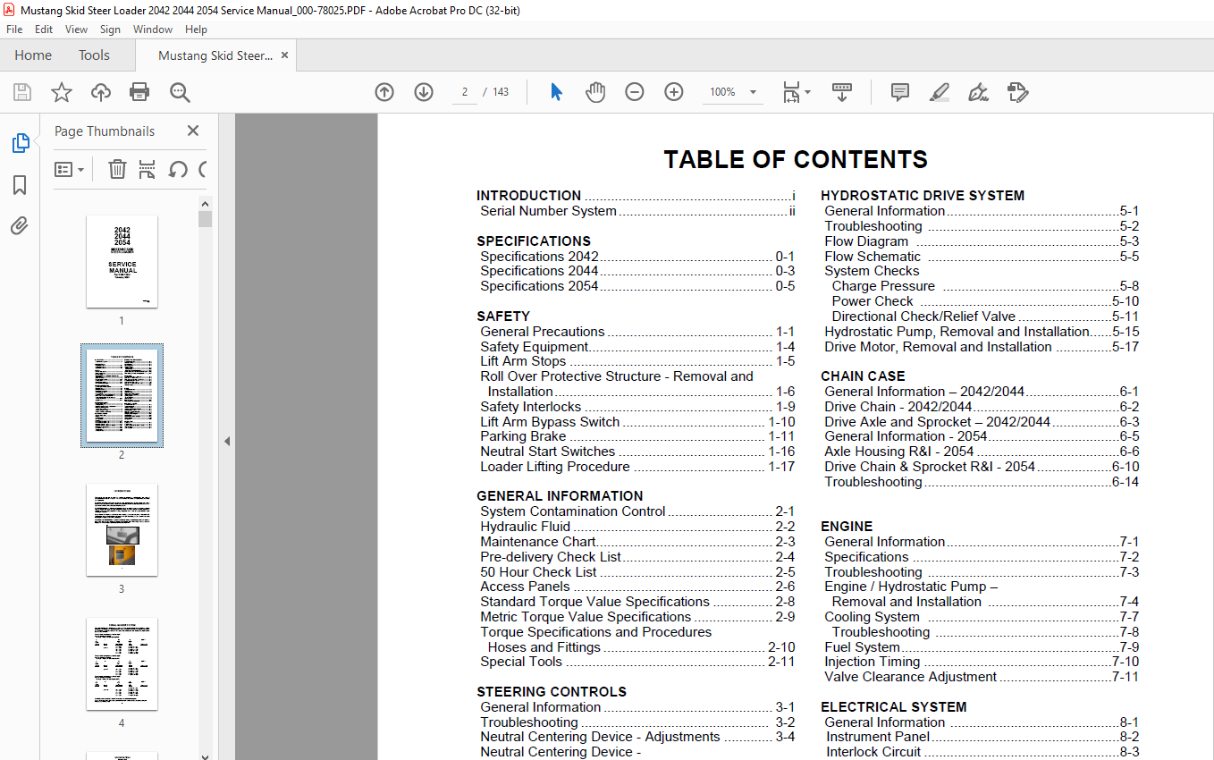Click the Fuel System entry
Image resolution: width=1214 pixels, height=760 pixels.
click(982, 647)
